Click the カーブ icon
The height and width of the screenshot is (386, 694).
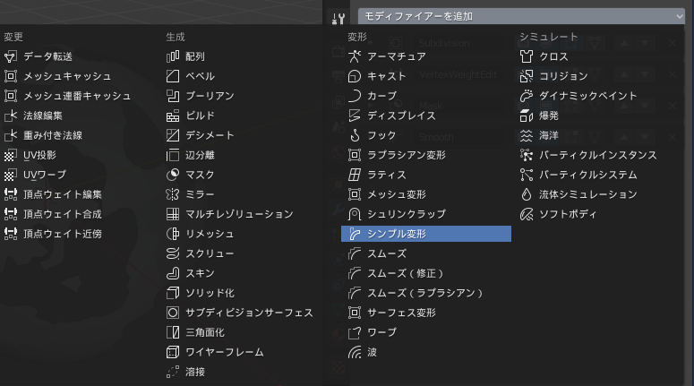pyautogui.click(x=355, y=96)
